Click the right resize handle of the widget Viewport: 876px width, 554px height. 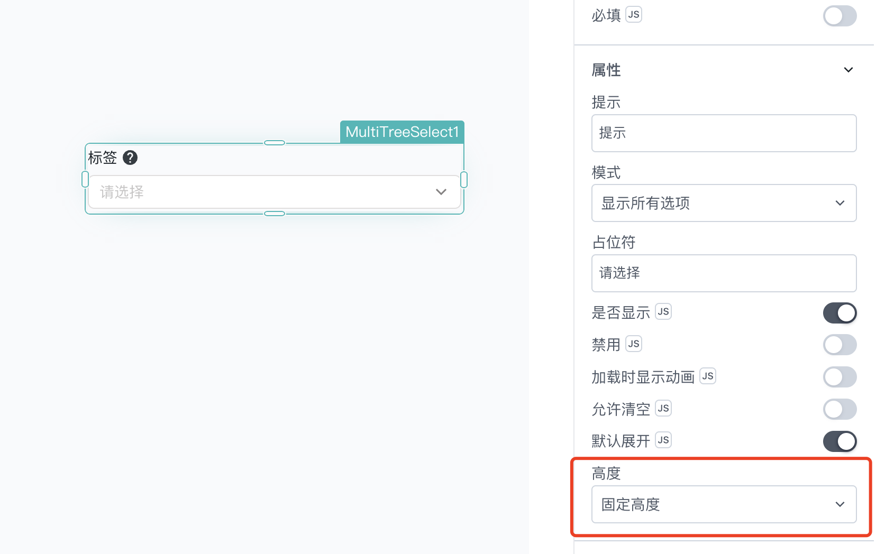point(464,180)
